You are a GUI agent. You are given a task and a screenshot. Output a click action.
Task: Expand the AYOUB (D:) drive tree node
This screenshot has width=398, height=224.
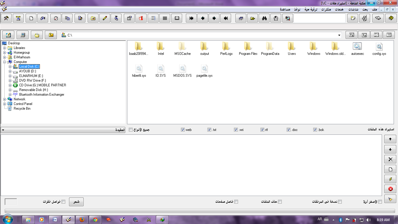click(x=10, y=71)
